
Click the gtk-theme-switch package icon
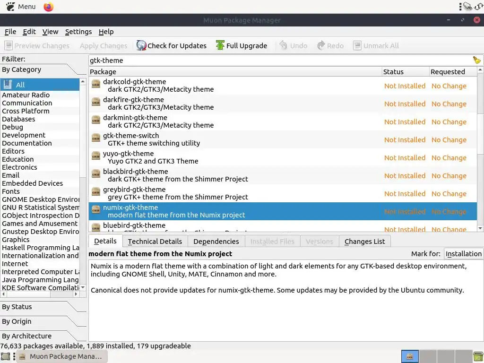tap(96, 138)
